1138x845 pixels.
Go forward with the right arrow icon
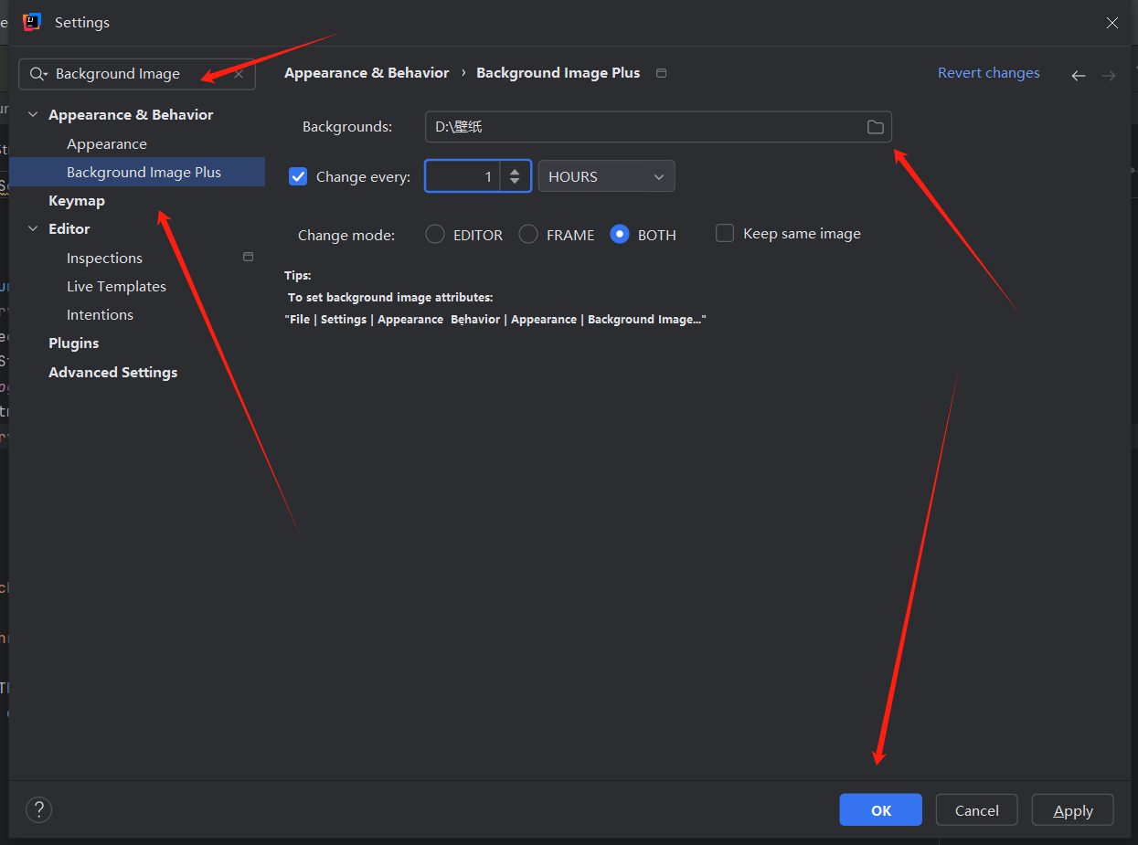click(1109, 76)
